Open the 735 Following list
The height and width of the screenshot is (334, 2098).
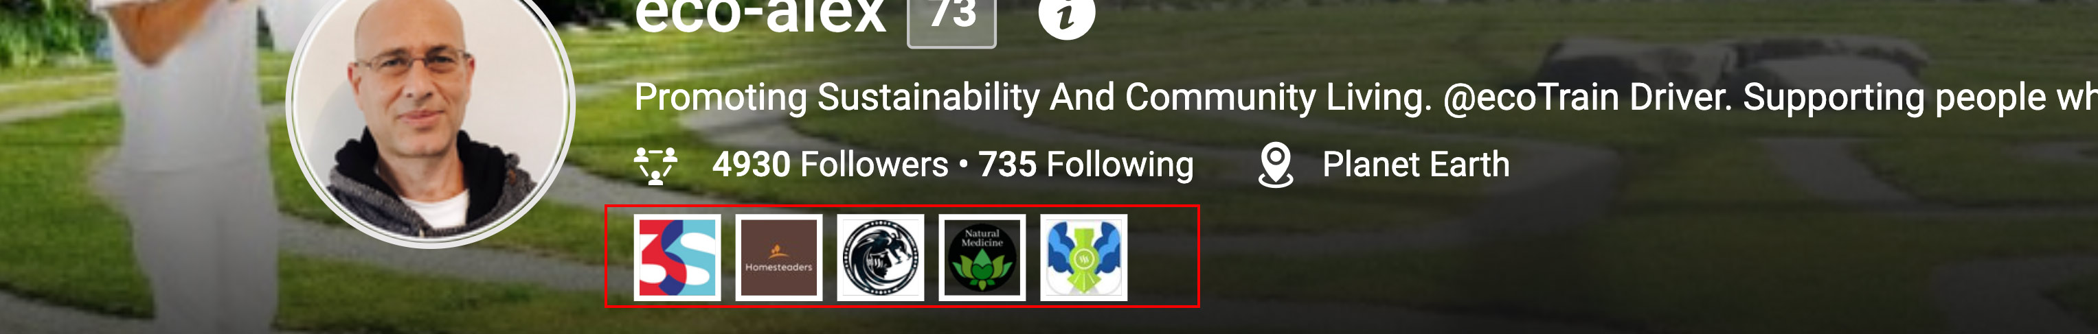pyautogui.click(x=1085, y=165)
